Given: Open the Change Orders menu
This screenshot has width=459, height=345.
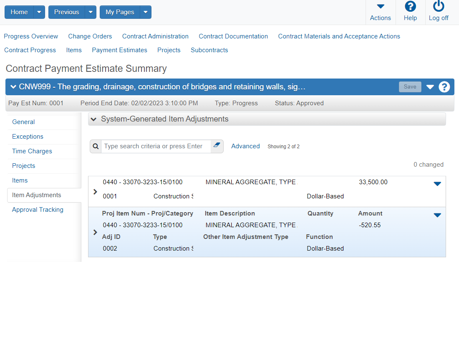Looking at the screenshot, I should (x=90, y=36).
